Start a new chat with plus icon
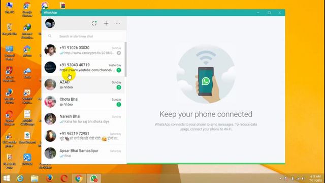Image resolution: width=325 pixels, height=183 pixels. coord(106,23)
